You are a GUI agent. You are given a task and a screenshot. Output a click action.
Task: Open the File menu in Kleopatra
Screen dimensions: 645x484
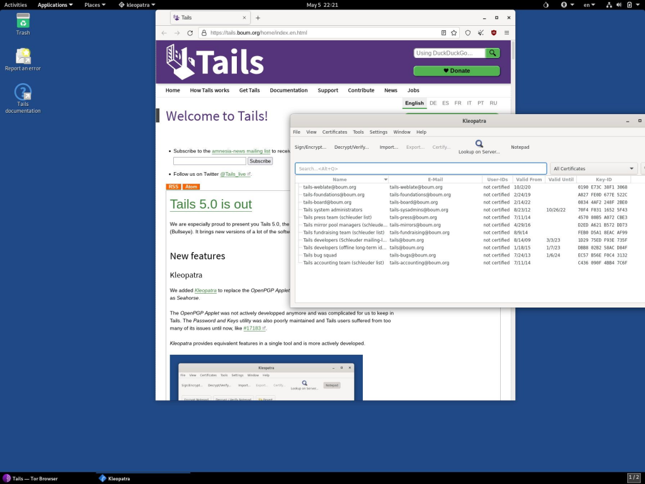pos(297,132)
